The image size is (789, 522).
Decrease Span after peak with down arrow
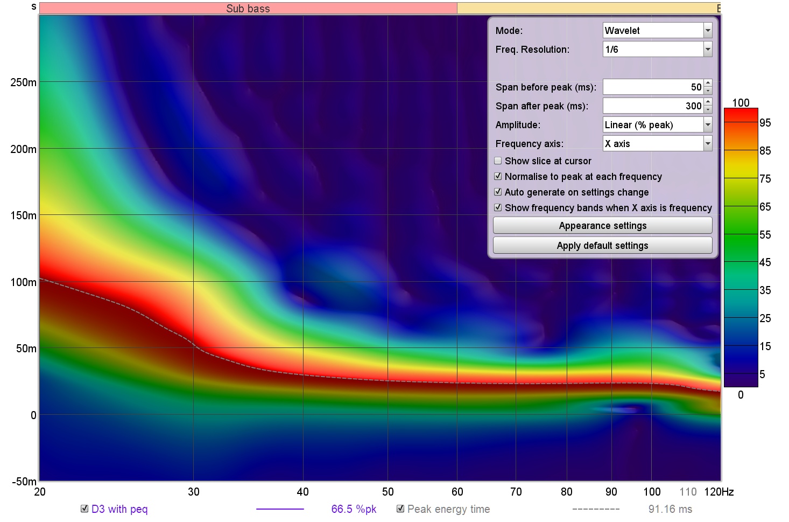coord(708,109)
